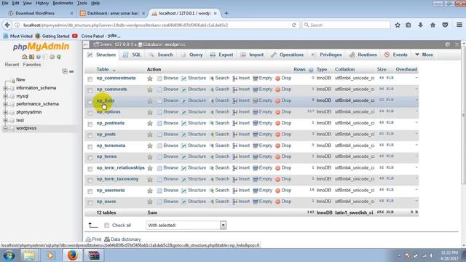
Task: Check the np_options row checkbox
Action: [90, 113]
